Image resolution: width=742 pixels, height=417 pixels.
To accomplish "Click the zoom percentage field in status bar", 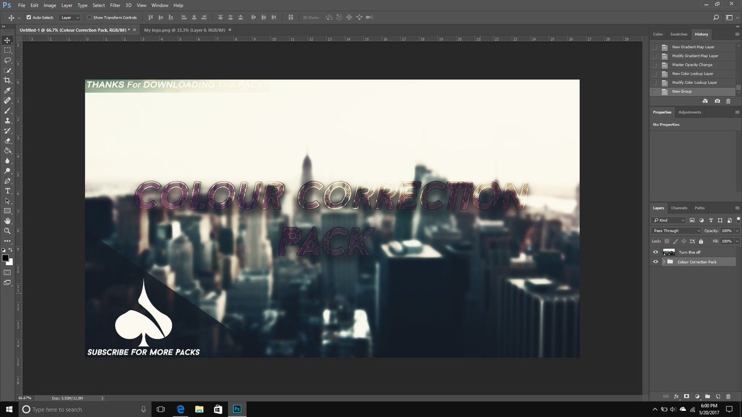I will 25,398.
